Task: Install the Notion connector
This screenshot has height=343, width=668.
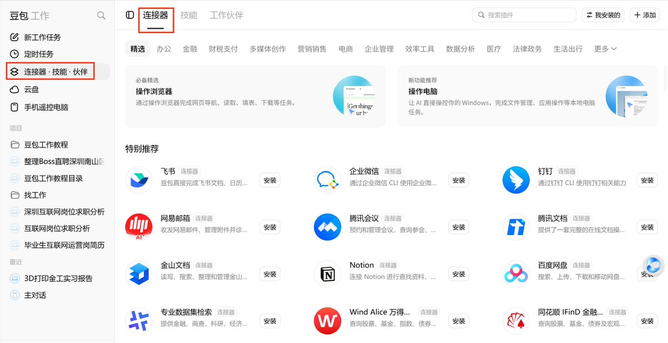Action: tap(459, 274)
